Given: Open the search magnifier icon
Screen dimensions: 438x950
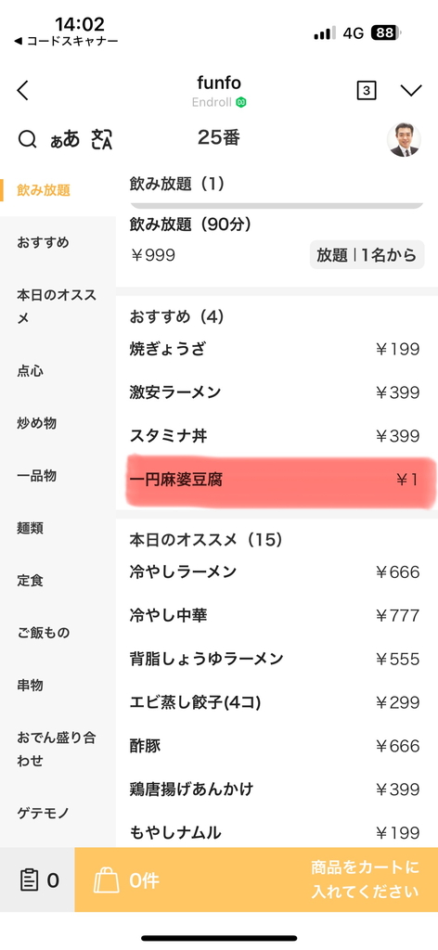Looking at the screenshot, I should tap(27, 139).
